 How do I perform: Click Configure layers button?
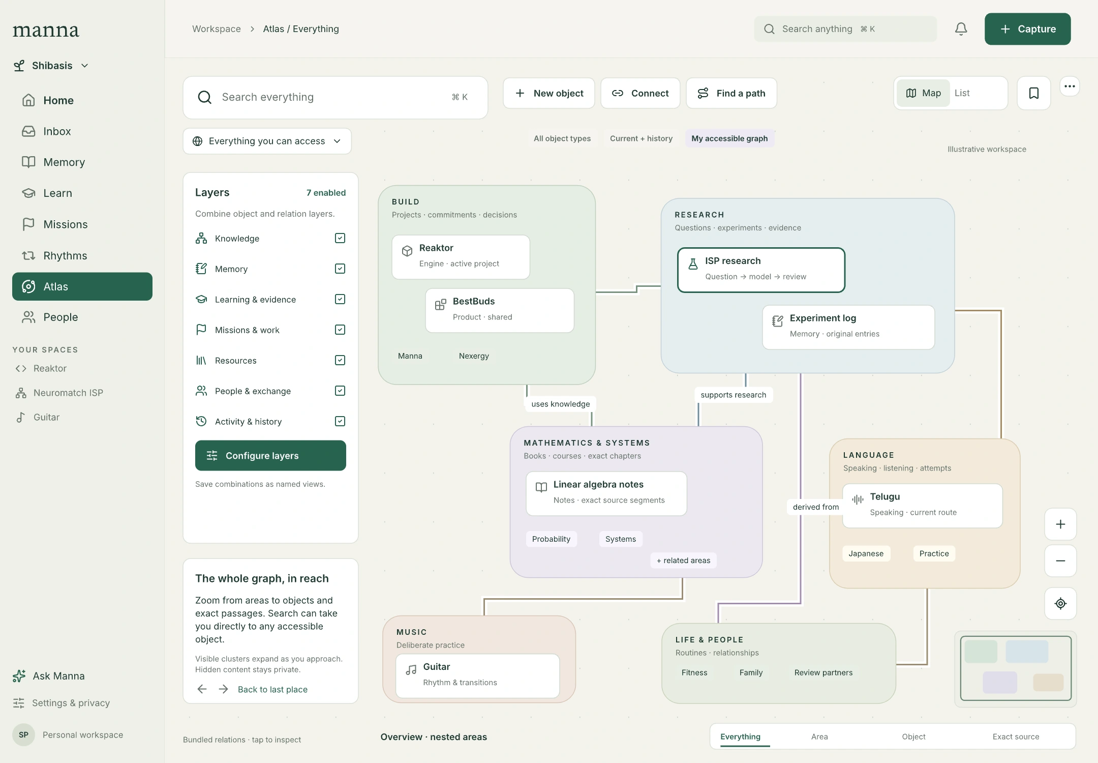pos(270,456)
